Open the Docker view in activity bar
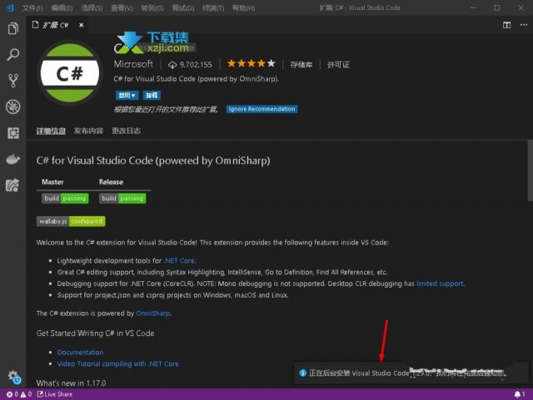Screen dimensions: 533x400 click(13, 159)
